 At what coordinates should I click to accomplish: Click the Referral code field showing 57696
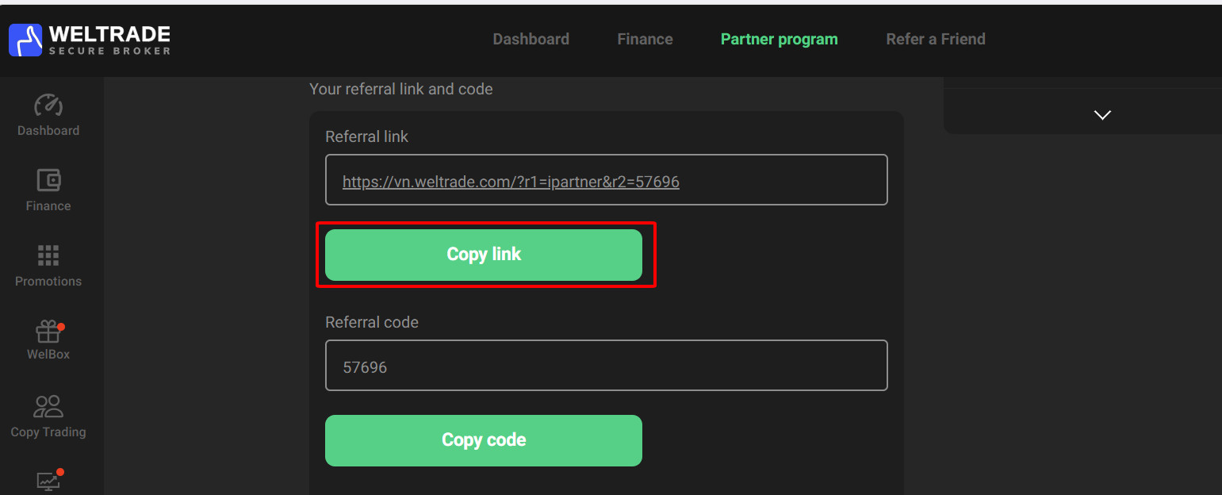[606, 366]
